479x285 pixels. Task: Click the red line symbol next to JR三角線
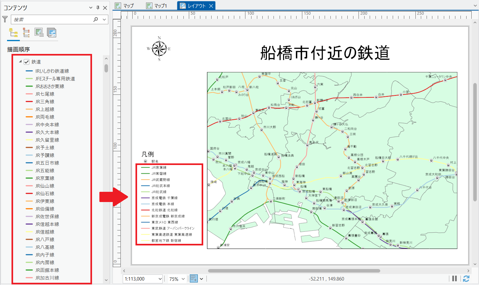29,101
